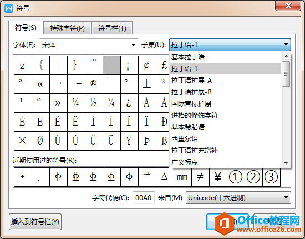Viewport: 305px width, 239px height.
Task: Select the Ü symbol cell
Action: point(111,141)
